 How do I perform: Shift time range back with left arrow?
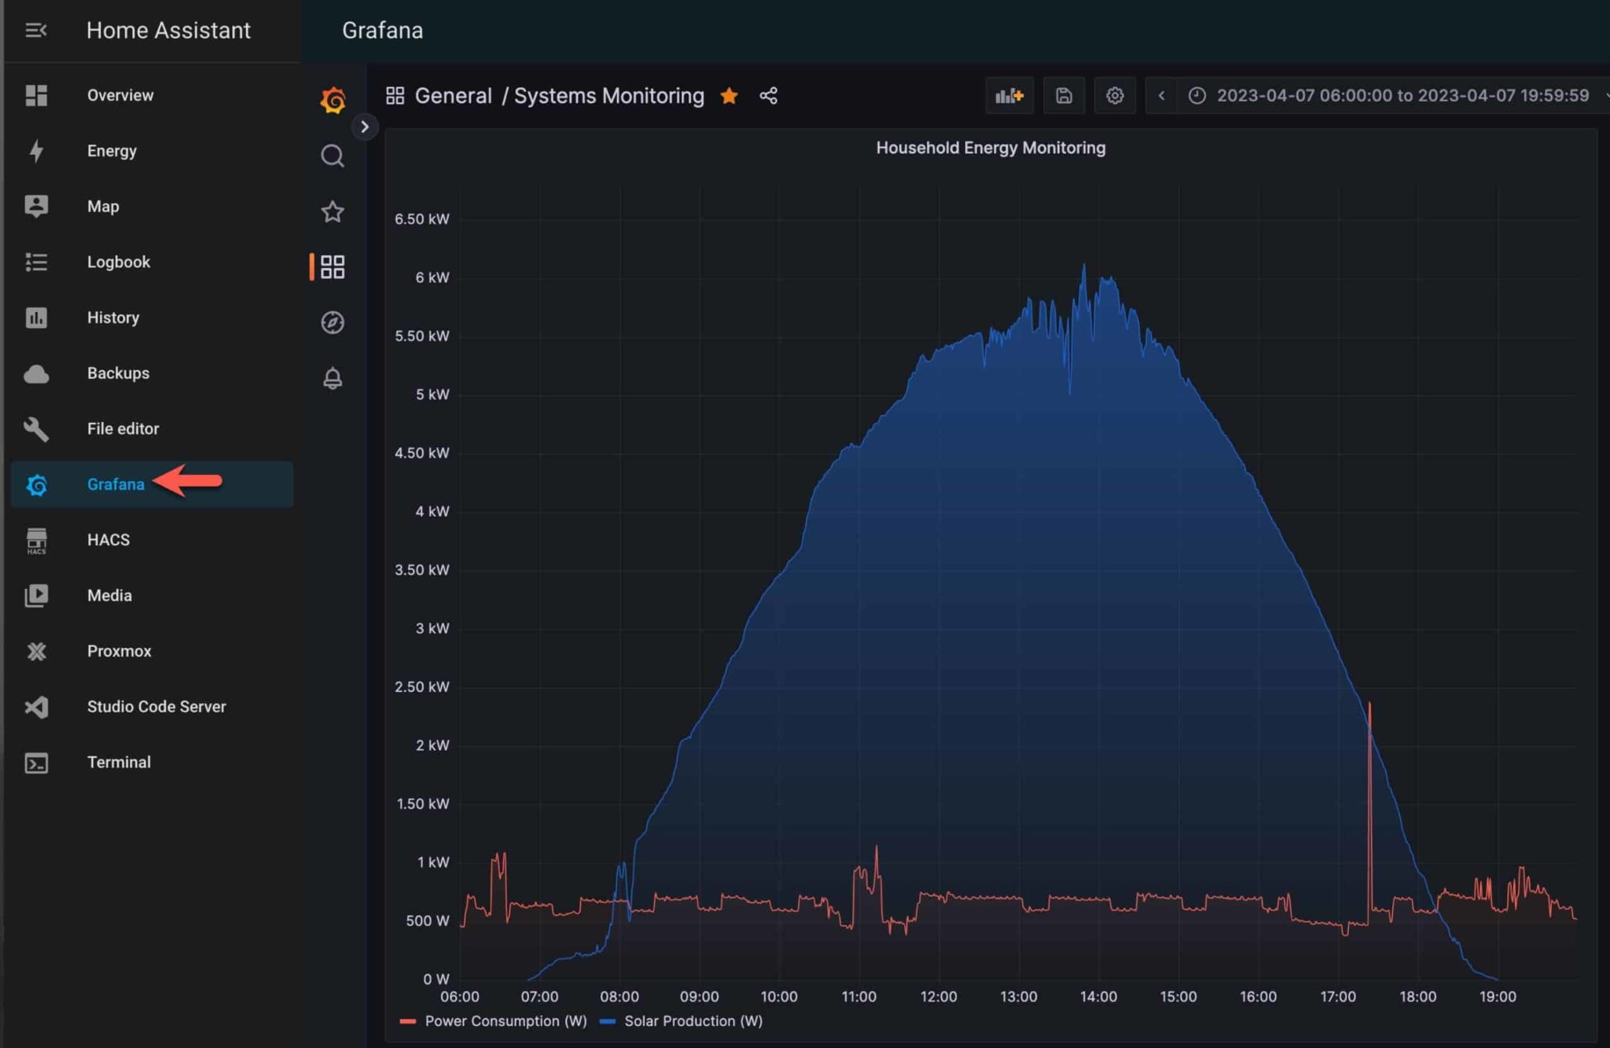click(1161, 95)
